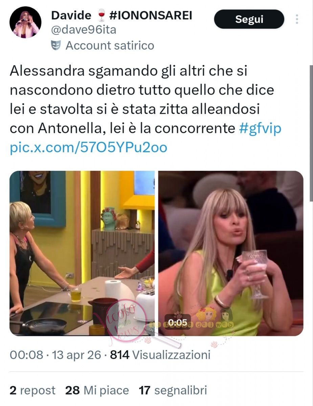View the 28 Mi piace likes
Image resolution: width=313 pixels, height=406 pixels.
[x=97, y=390]
